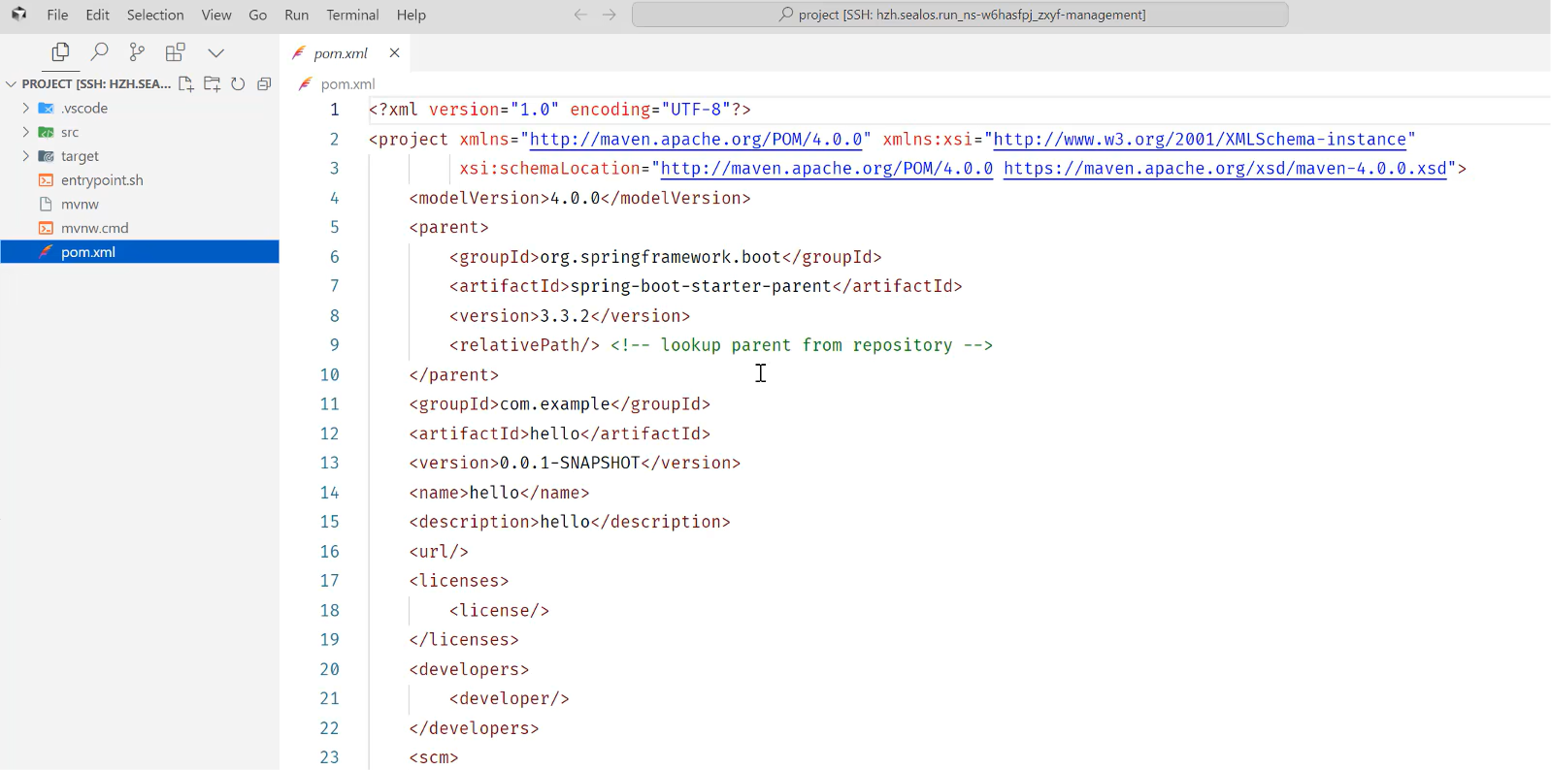Viewport: 1551px width, 770px height.
Task: Open the entrypoint.sh file
Action: 102,180
